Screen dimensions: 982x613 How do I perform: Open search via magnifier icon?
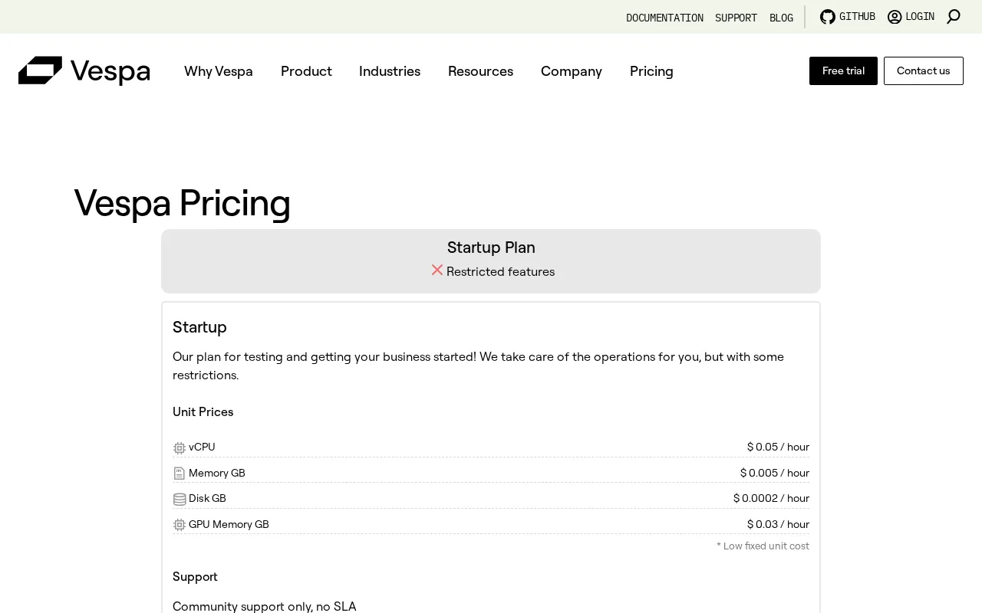tap(954, 17)
